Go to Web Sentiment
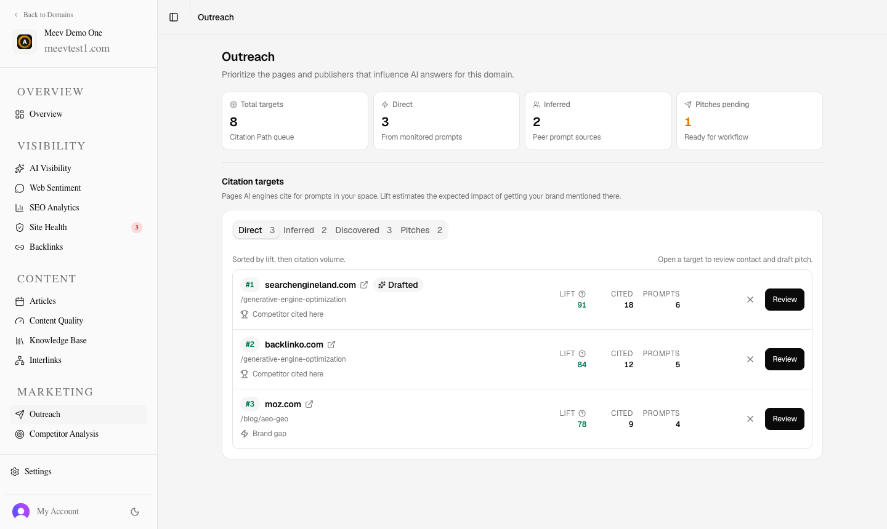The height and width of the screenshot is (529, 887). click(79, 188)
